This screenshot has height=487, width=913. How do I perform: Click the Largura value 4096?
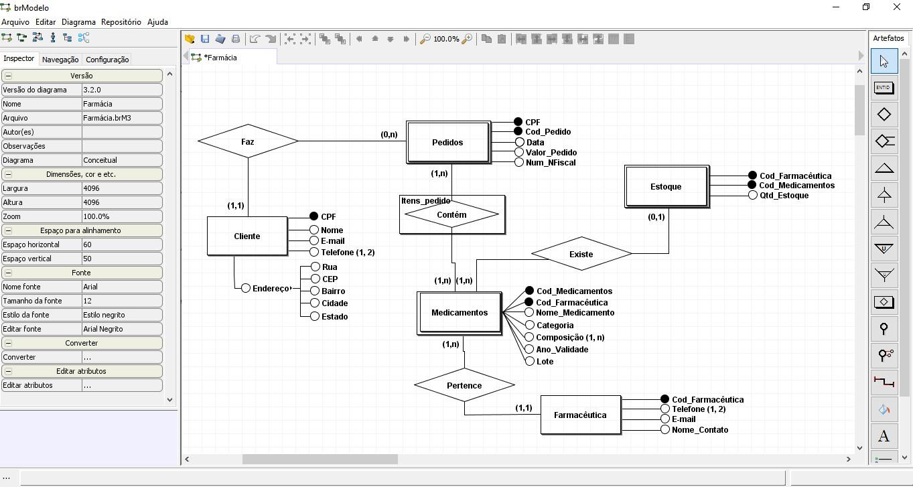click(x=122, y=188)
